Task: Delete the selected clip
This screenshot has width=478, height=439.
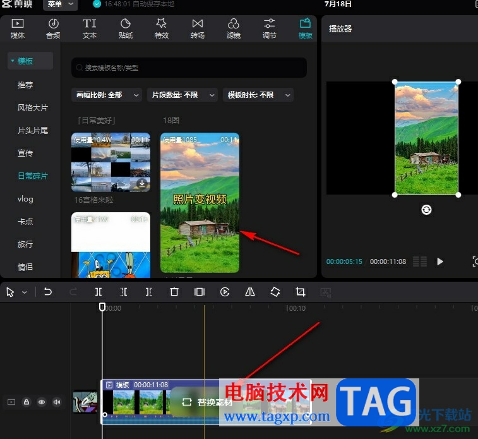Action: click(174, 292)
